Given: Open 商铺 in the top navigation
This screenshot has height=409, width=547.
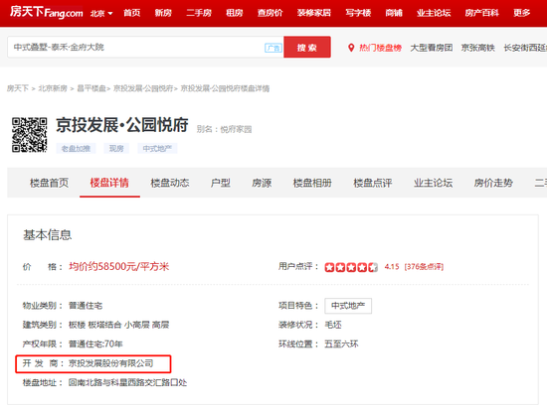Looking at the screenshot, I should click(x=394, y=13).
